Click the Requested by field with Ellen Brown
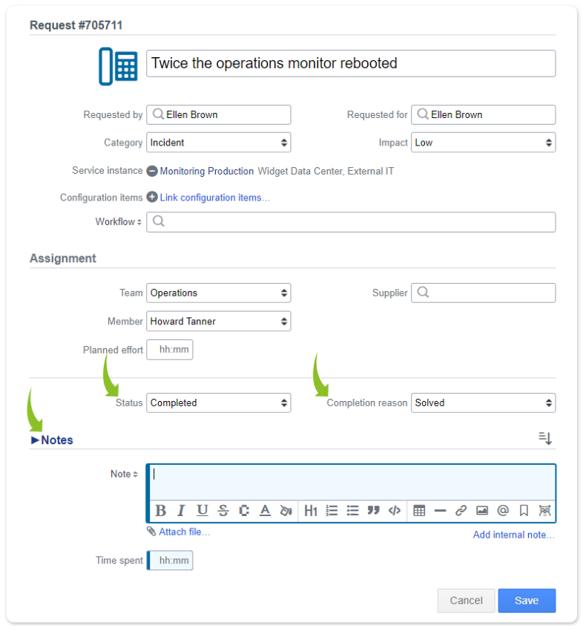583x629 pixels. (218, 114)
